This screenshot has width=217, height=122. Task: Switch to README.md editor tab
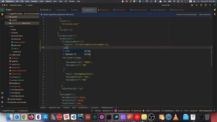46,10
